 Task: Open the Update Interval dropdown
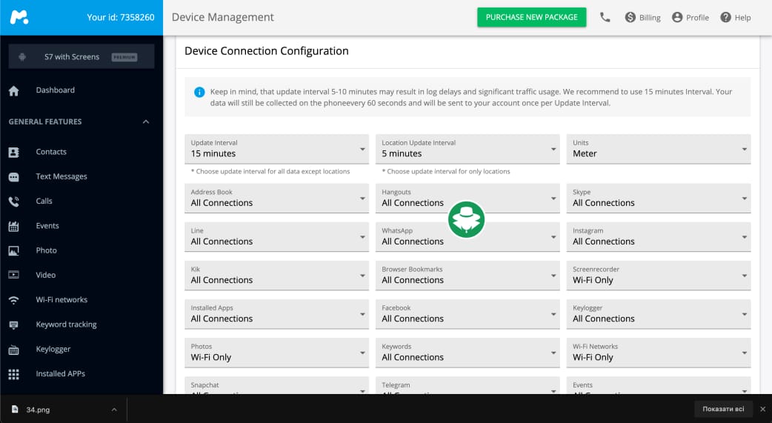(x=276, y=149)
